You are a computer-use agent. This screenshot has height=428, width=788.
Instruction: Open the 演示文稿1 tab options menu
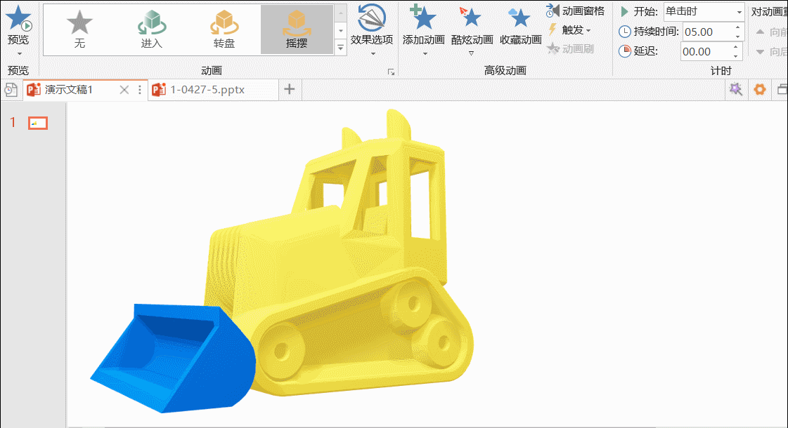point(140,90)
